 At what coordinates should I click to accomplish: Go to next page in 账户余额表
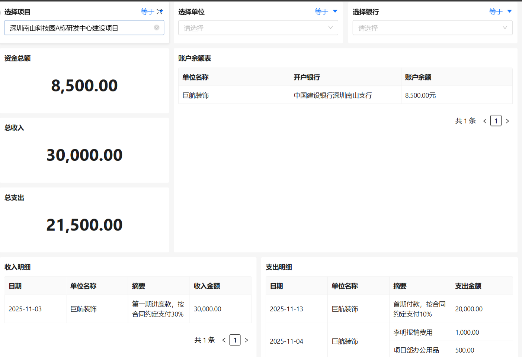tap(507, 121)
